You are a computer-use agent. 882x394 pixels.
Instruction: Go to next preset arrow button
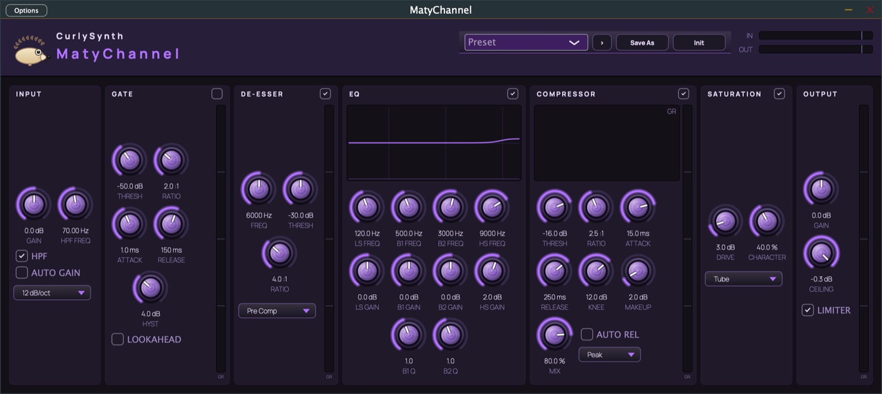coord(602,42)
